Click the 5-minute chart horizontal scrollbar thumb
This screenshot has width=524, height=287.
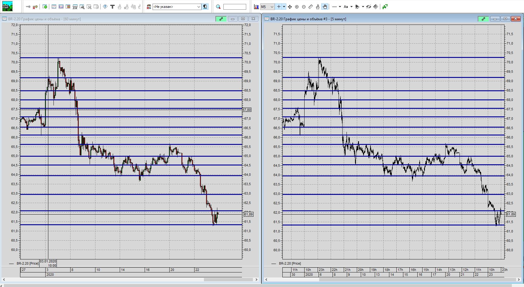[418, 280]
